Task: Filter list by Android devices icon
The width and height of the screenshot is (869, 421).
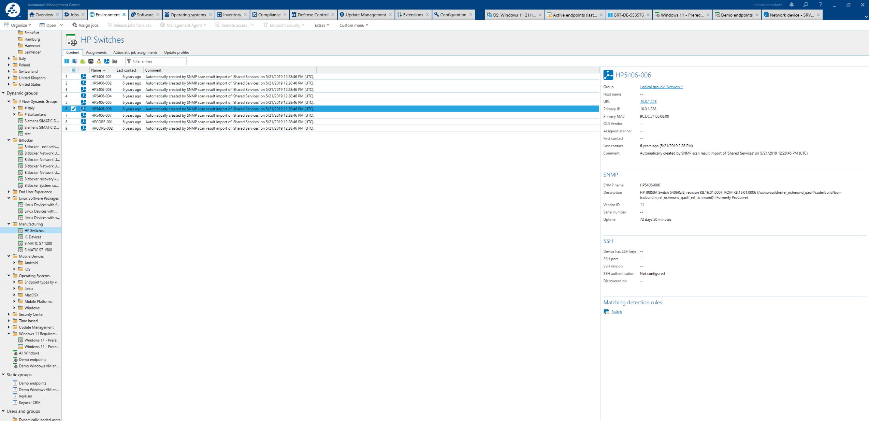Action: 83,61
